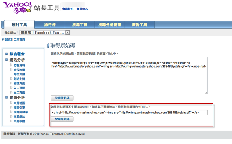This screenshot has width=232, height=144.
Task: Click the 站長工具 title text
Action: coord(47,8)
